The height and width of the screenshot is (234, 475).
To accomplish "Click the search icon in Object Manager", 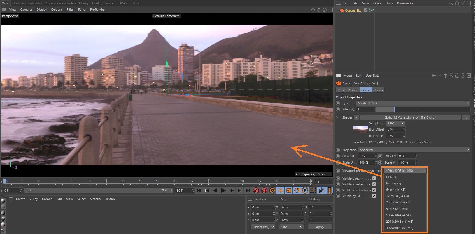I will click(451, 3).
